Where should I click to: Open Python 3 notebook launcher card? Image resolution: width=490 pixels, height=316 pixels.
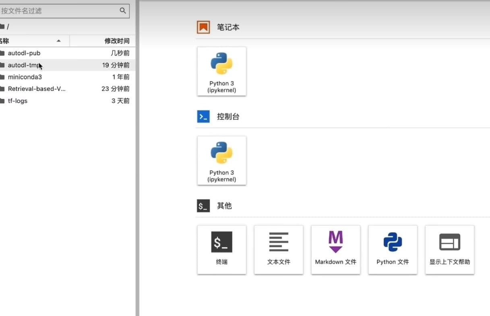[x=221, y=71]
